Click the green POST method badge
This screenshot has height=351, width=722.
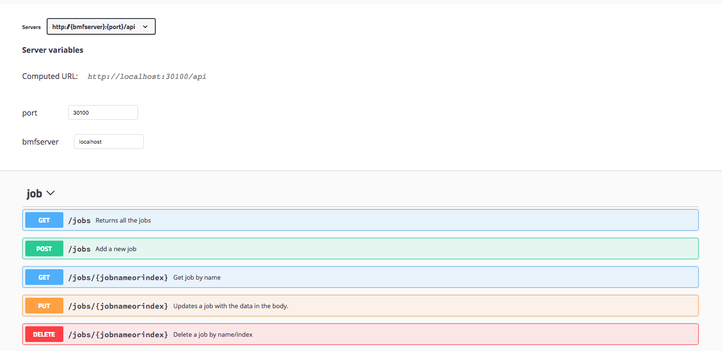point(44,249)
